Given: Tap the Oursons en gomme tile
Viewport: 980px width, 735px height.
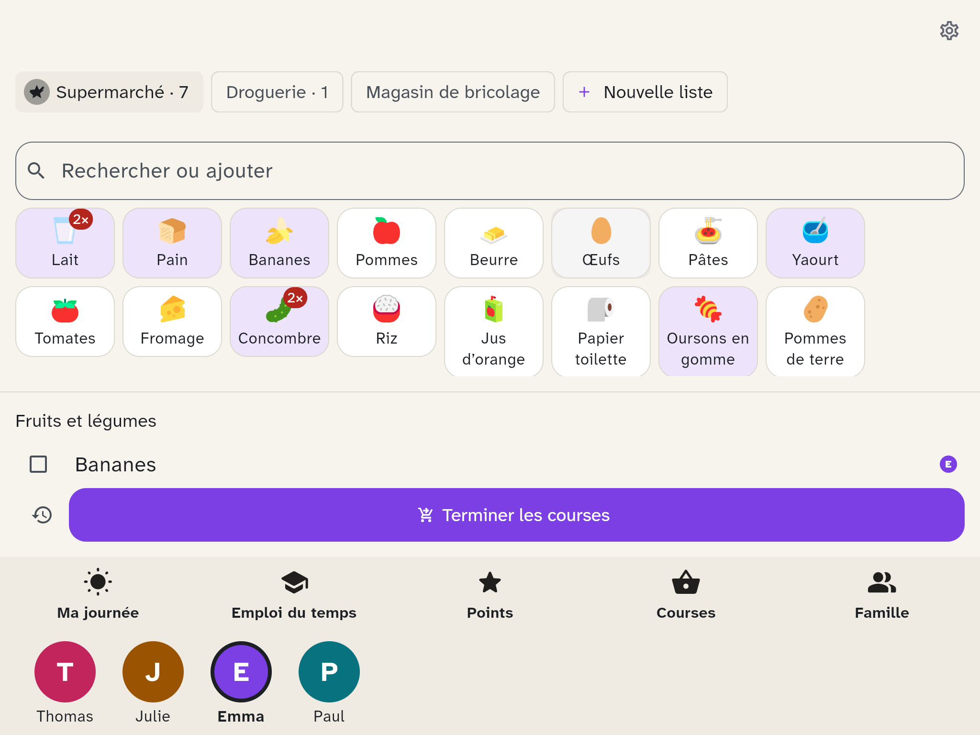Looking at the screenshot, I should pos(708,332).
